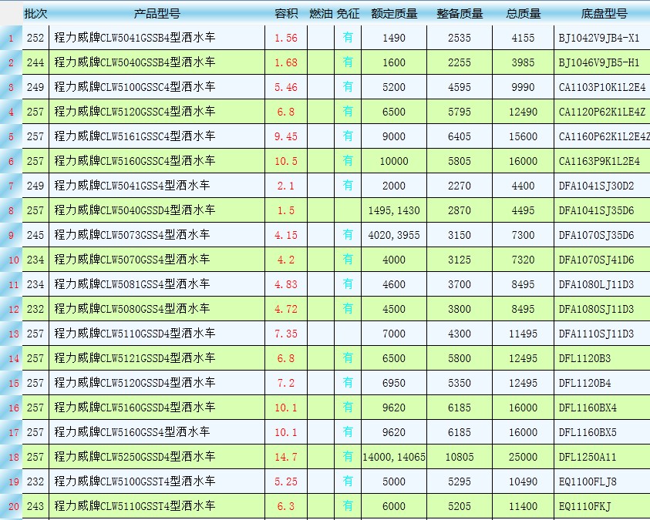The height and width of the screenshot is (520, 650).
Task: Open 程力威牌CLW5110GSST4型洒水车 product entry
Action: point(134,506)
